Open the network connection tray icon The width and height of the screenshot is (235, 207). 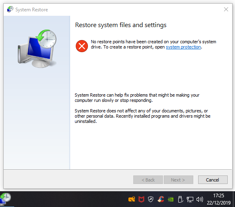[190, 200]
